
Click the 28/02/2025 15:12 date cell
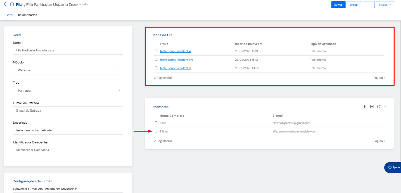(x=246, y=60)
